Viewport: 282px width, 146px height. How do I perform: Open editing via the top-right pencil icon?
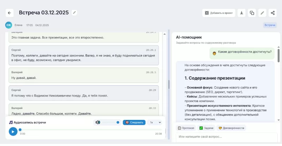262,13
